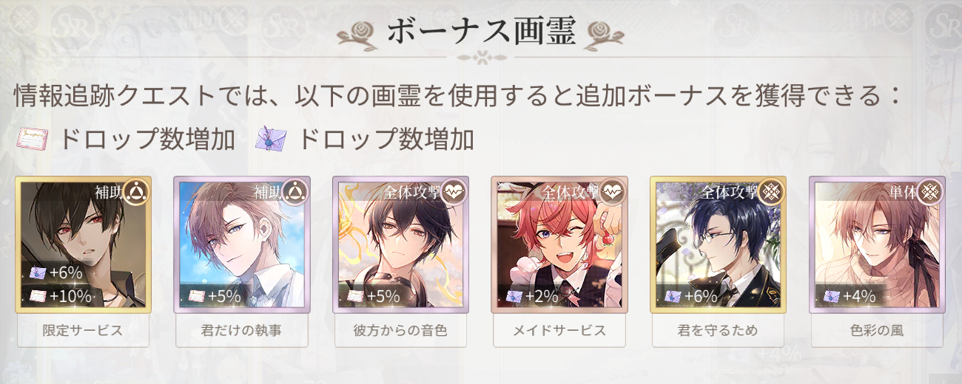
Task: Select the メイドサービス red-haired card
Action: (559, 244)
